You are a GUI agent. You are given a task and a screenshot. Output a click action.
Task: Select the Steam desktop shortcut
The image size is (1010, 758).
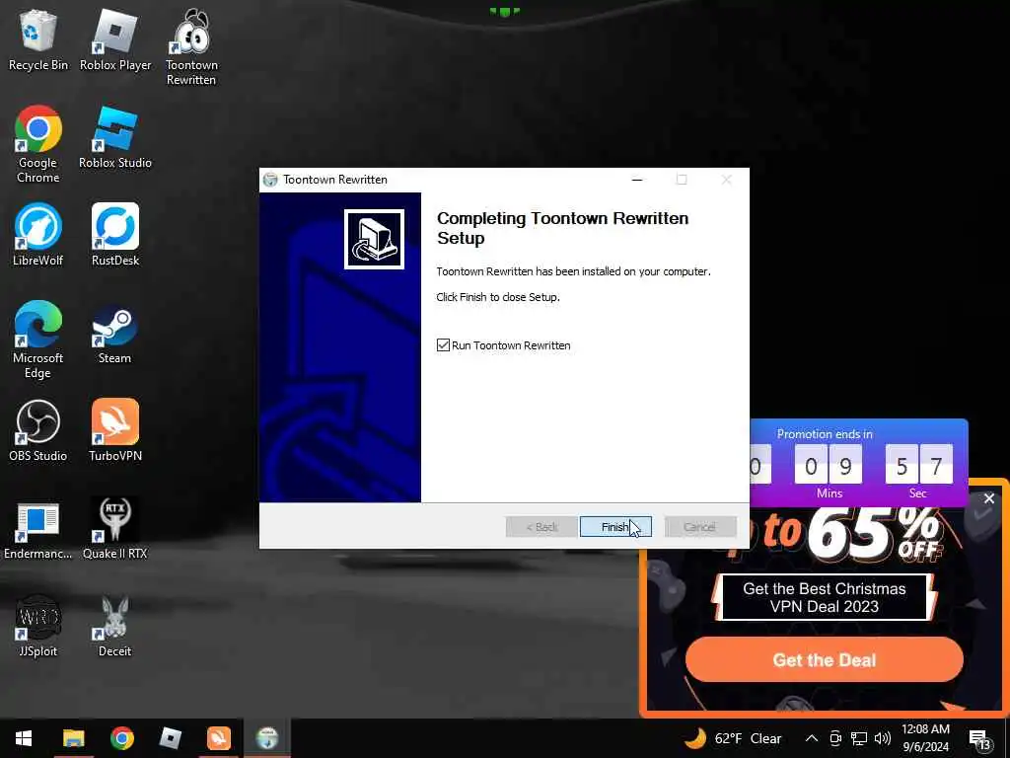pos(115,334)
